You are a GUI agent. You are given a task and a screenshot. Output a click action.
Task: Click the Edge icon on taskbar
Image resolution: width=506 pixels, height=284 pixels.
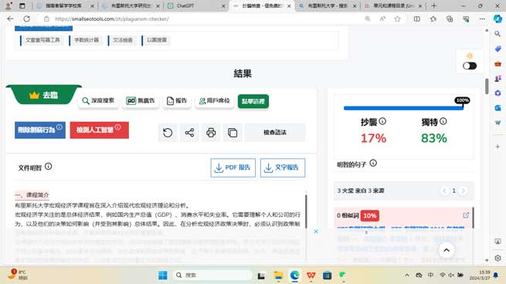(x=294, y=276)
